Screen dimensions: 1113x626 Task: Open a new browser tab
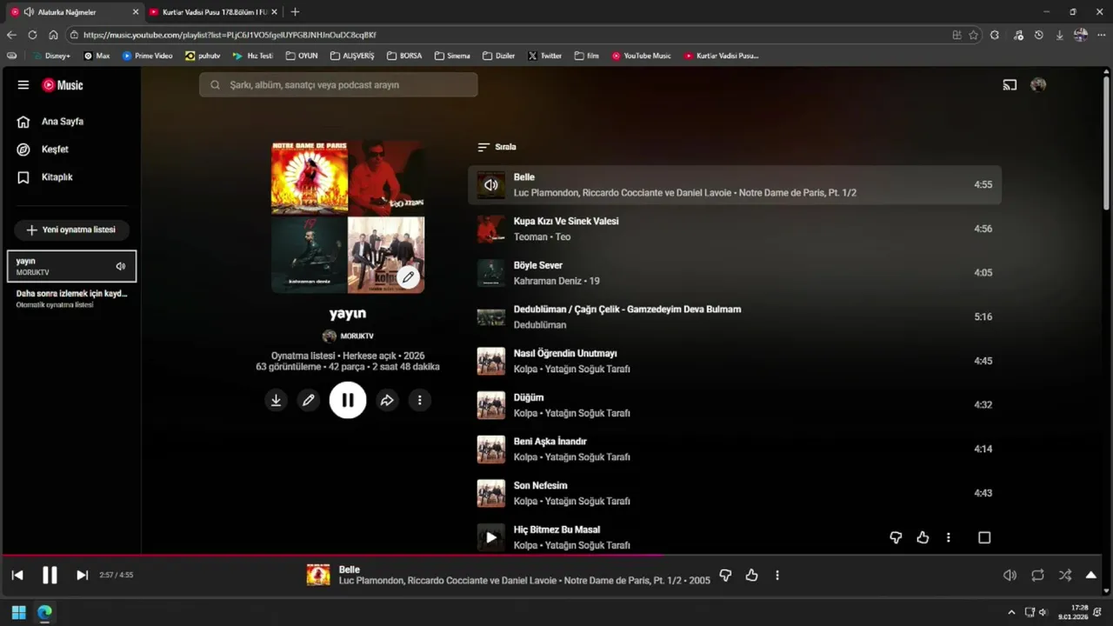[x=295, y=12]
